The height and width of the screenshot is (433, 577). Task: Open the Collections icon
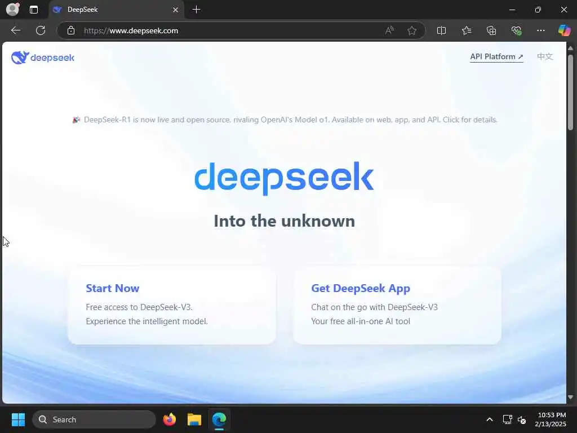click(x=491, y=30)
